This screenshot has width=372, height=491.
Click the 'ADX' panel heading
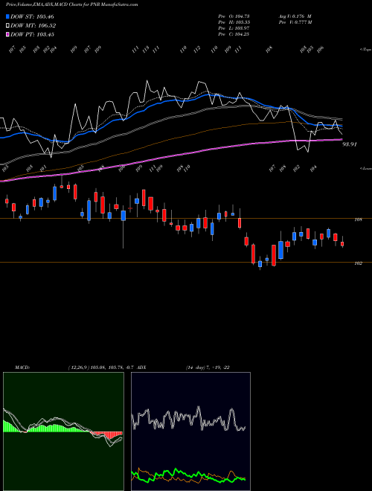point(142,368)
